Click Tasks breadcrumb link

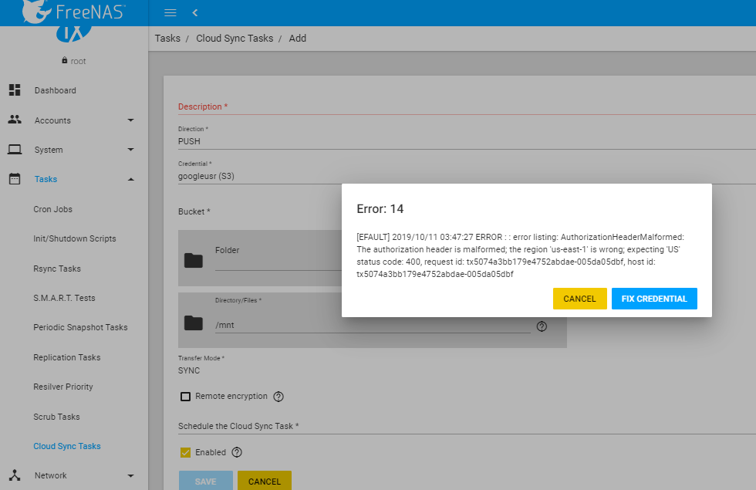point(167,38)
